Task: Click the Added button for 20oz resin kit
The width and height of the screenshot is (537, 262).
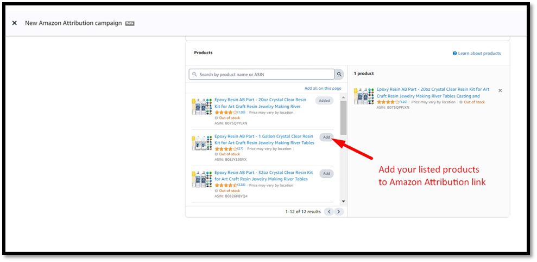Action: [x=324, y=101]
